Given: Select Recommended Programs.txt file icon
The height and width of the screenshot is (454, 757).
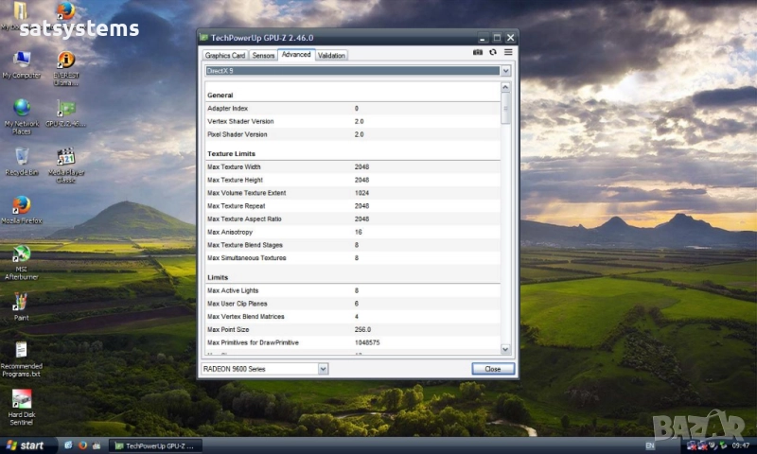Looking at the screenshot, I should click(21, 351).
